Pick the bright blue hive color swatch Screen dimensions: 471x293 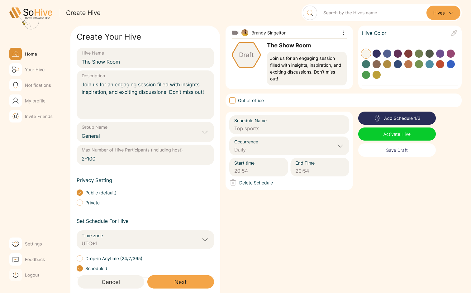click(451, 64)
